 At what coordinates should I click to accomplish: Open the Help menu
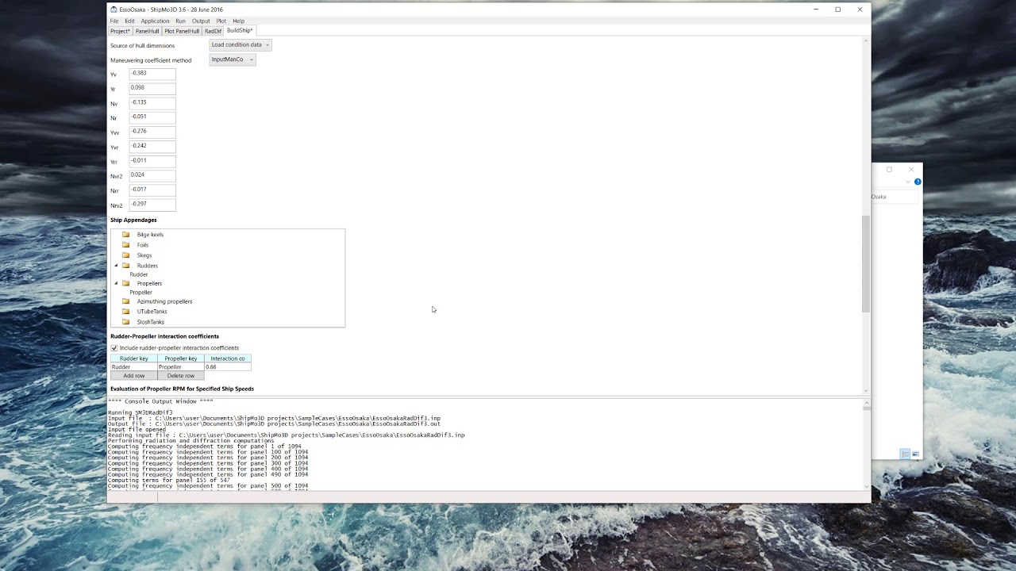pos(238,21)
